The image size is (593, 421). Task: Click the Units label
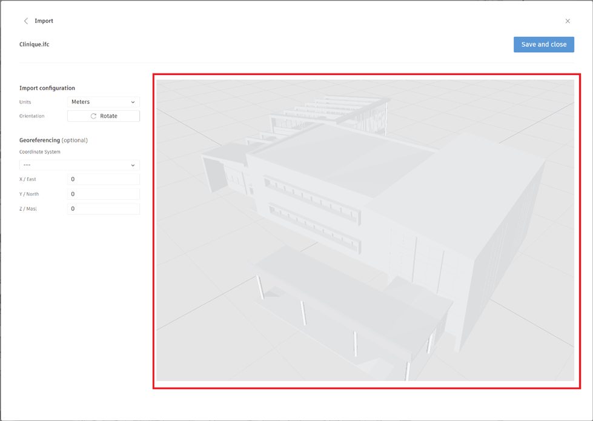25,102
